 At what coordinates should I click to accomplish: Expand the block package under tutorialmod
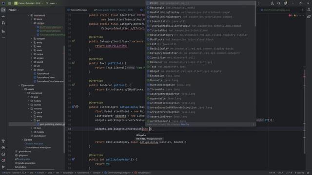pos(31,19)
